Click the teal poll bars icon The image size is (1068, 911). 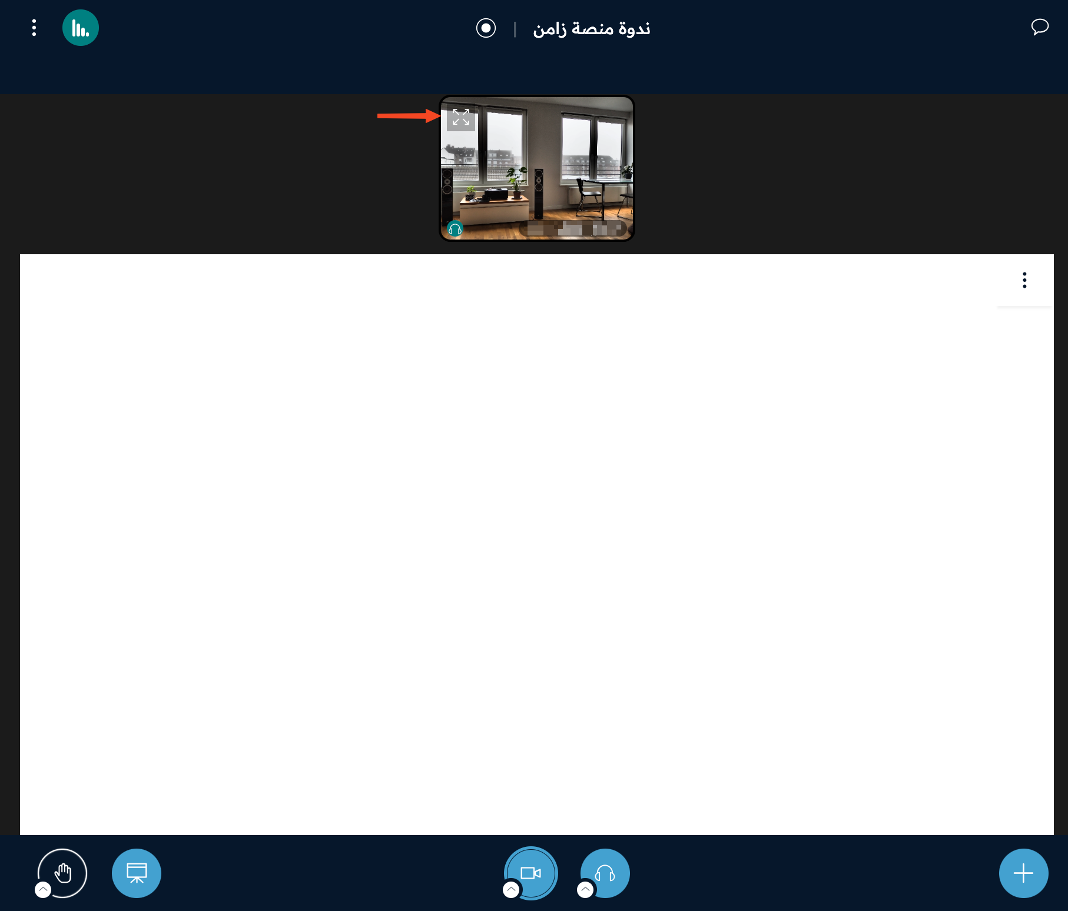(81, 28)
